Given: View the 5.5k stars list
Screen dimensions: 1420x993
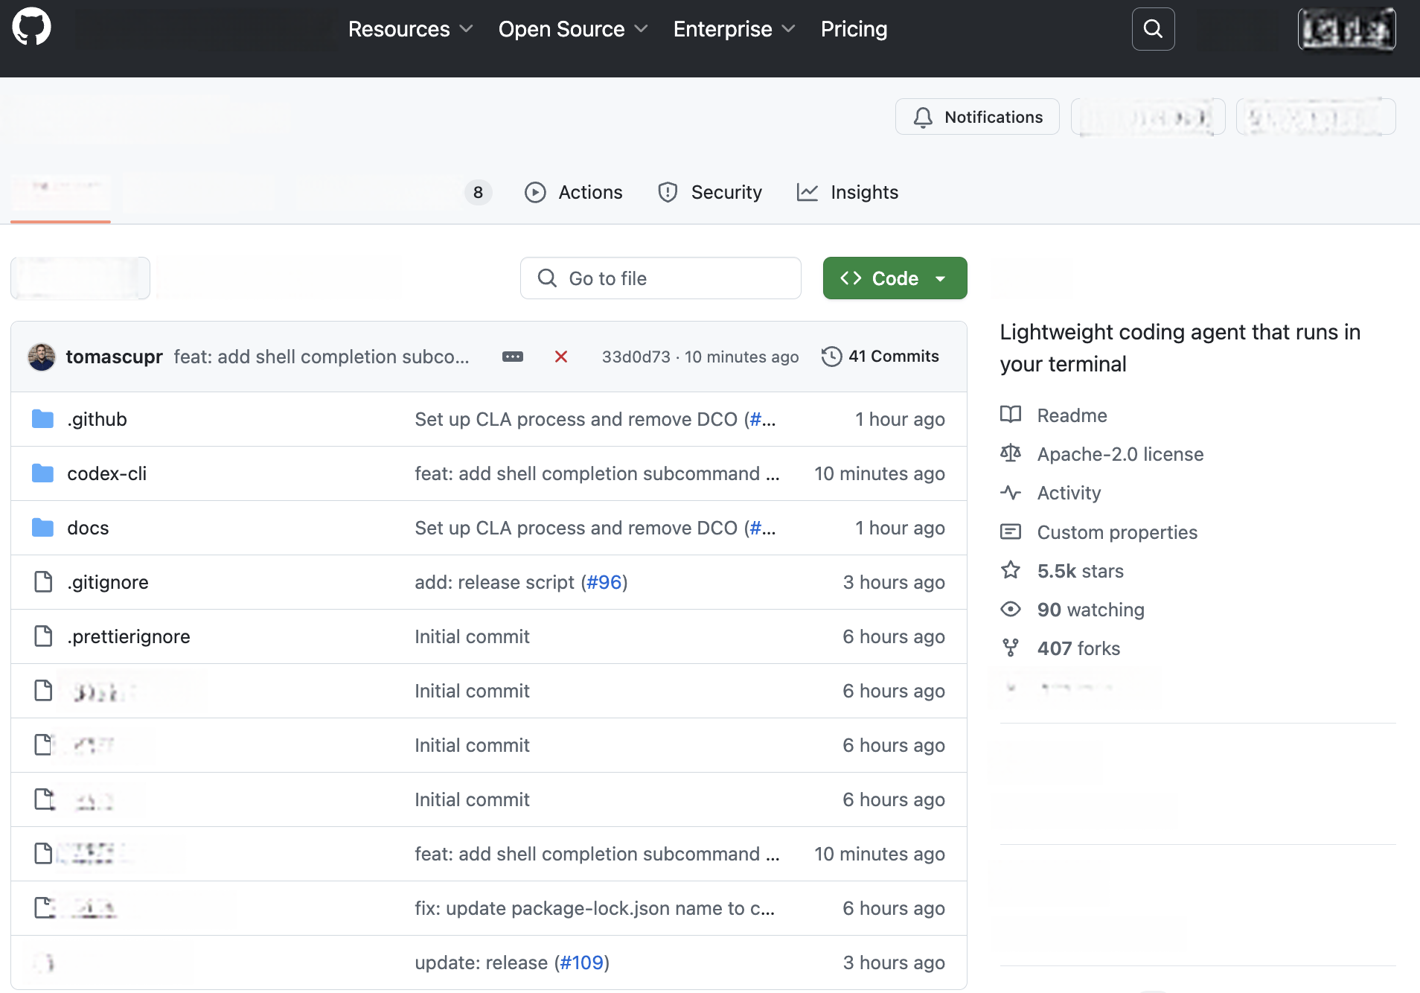Looking at the screenshot, I should coord(1081,571).
